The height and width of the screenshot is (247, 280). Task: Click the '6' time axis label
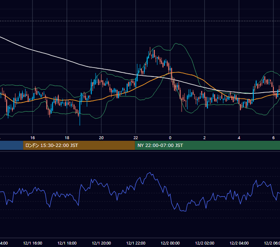273,138
